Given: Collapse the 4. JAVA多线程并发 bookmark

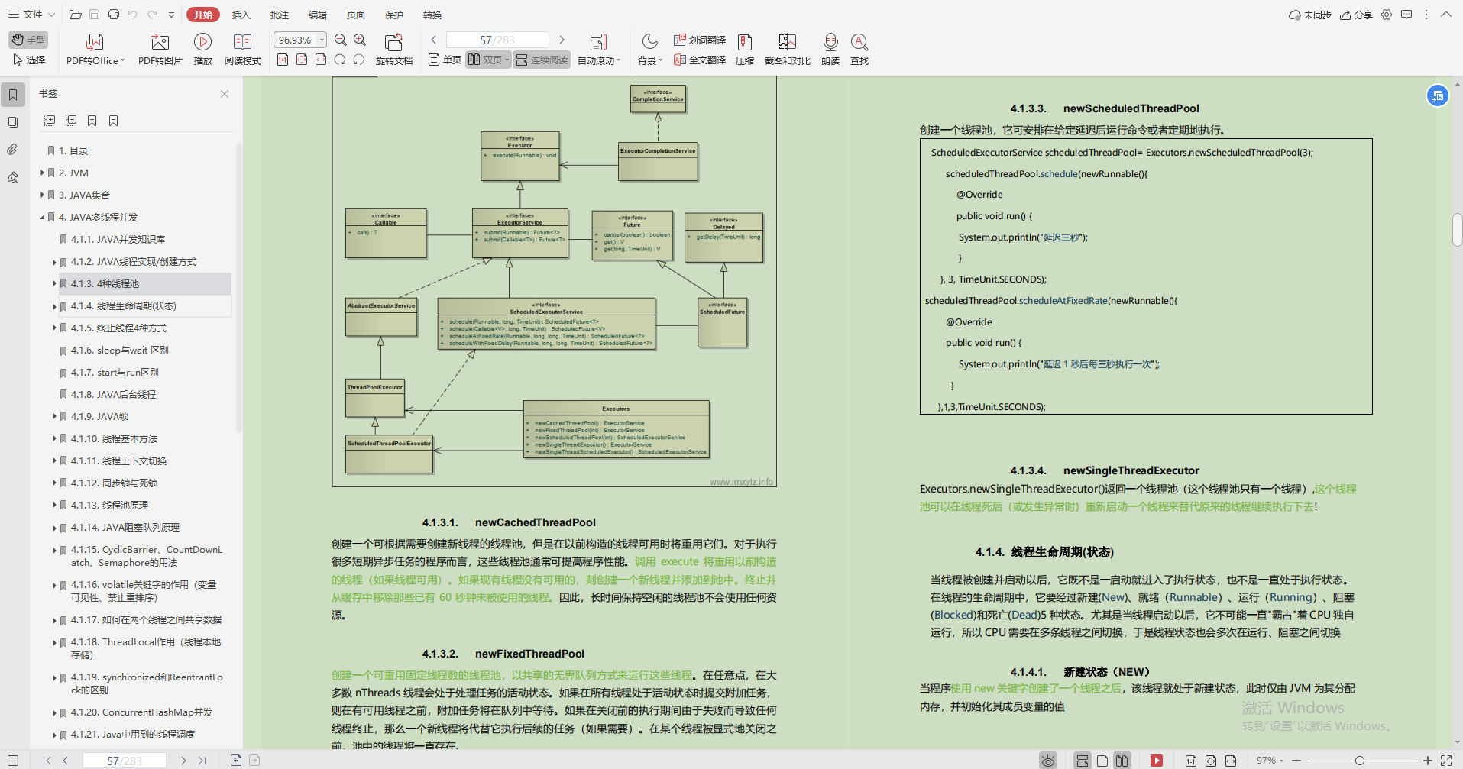Looking at the screenshot, I should point(42,218).
